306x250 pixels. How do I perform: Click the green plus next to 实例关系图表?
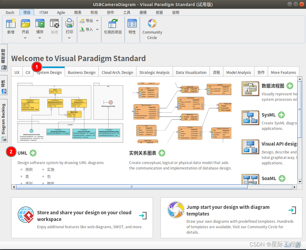[162, 153]
